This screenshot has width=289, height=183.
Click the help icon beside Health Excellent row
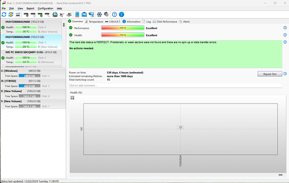tap(285, 35)
